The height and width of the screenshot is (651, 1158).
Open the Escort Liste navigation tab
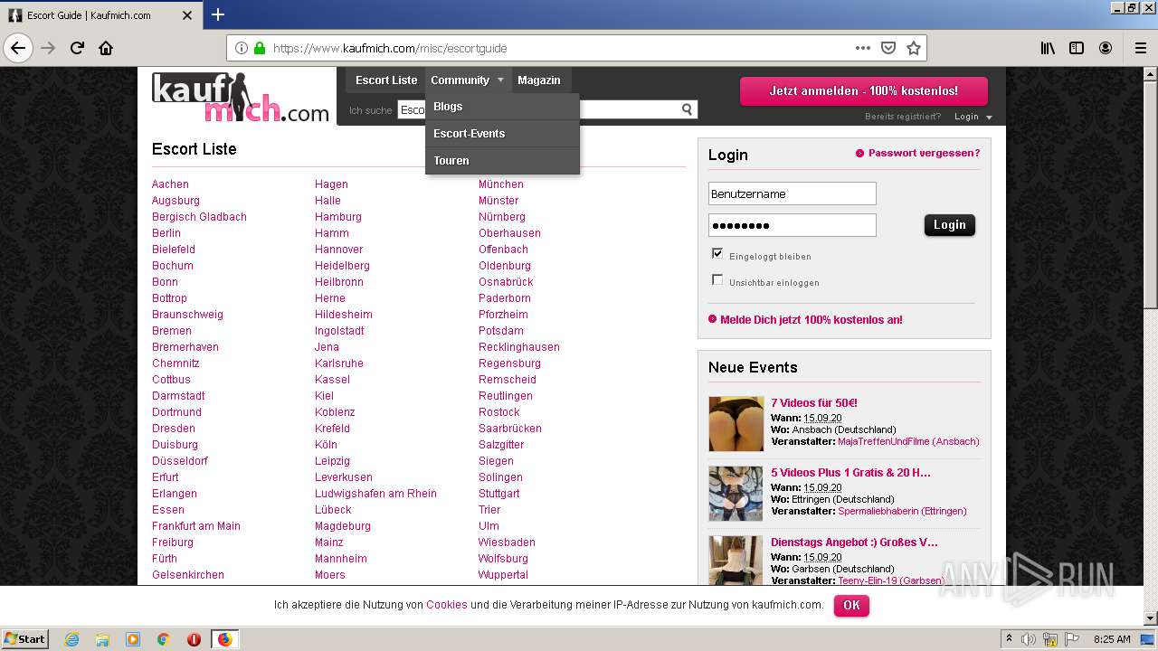tap(386, 80)
